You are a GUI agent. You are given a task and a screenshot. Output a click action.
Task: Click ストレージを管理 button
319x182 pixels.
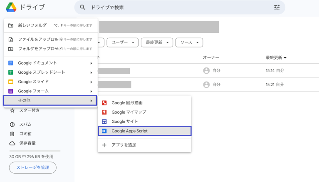(33, 167)
